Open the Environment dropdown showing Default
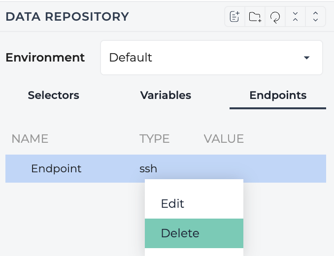The image size is (334, 256). pyautogui.click(x=211, y=58)
